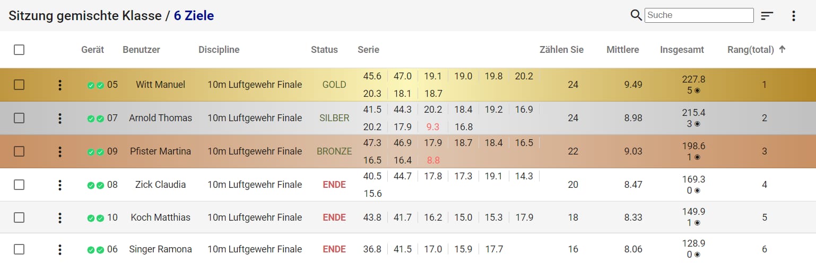Sort by the Insgesamt column header
This screenshot has width=816, height=263.
pyautogui.click(x=682, y=50)
